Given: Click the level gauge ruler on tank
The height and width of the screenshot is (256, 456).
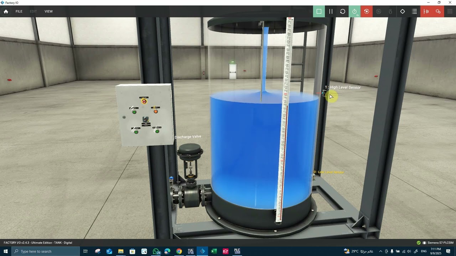Looking at the screenshot, I should [284, 121].
